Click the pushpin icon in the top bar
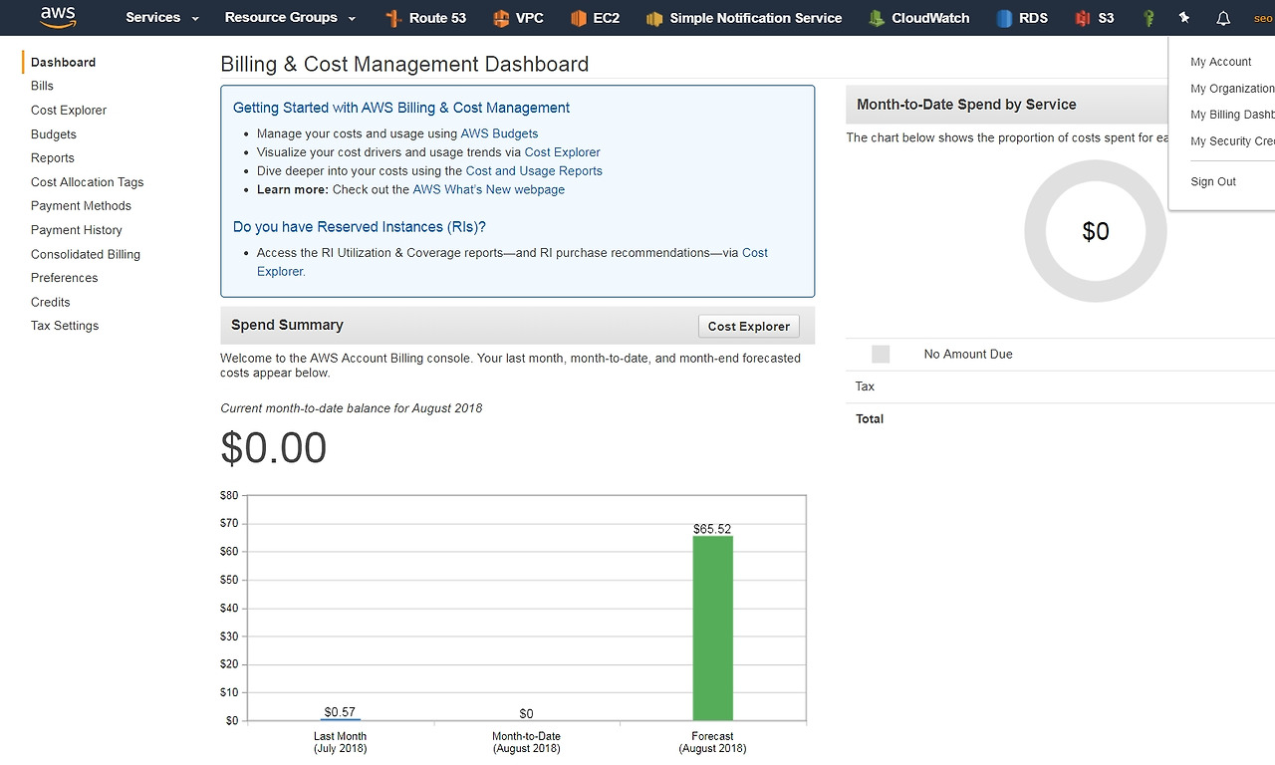 [1184, 18]
